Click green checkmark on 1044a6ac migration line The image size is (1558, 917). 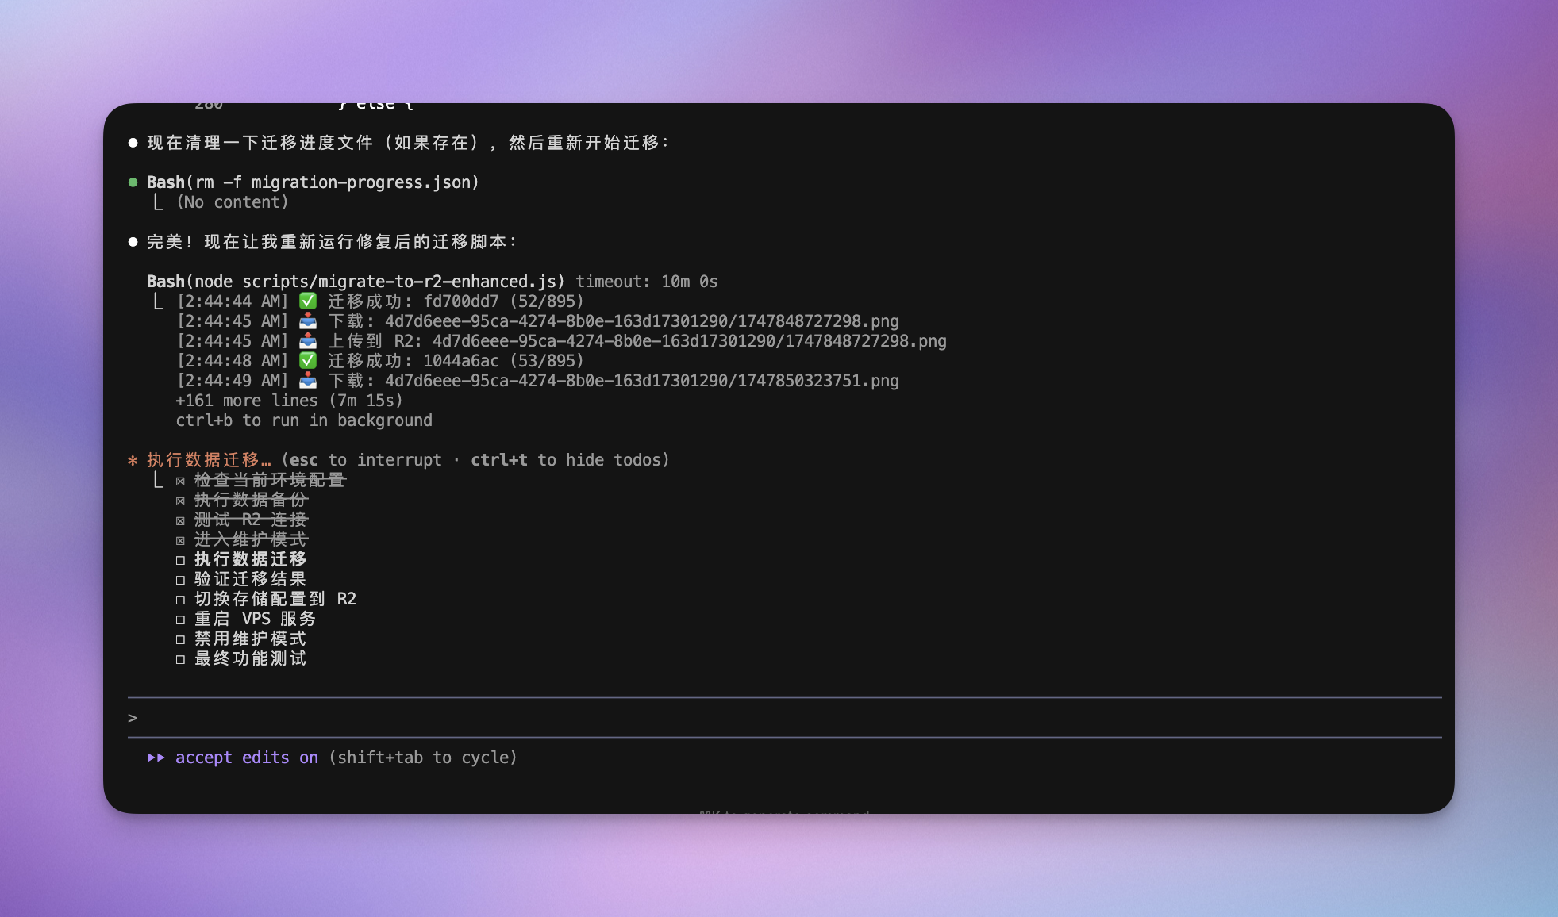click(308, 361)
